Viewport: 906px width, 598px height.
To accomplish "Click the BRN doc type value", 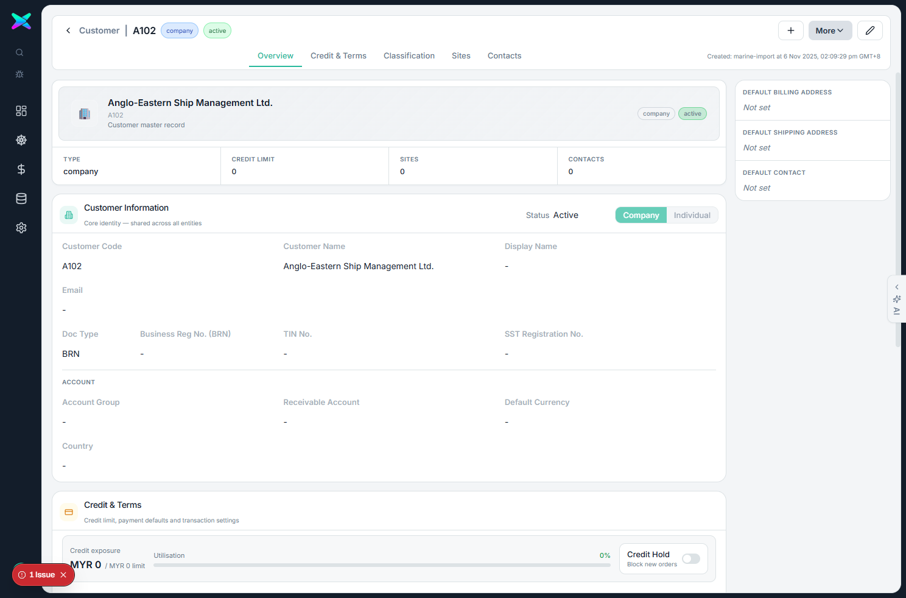I will pyautogui.click(x=71, y=354).
